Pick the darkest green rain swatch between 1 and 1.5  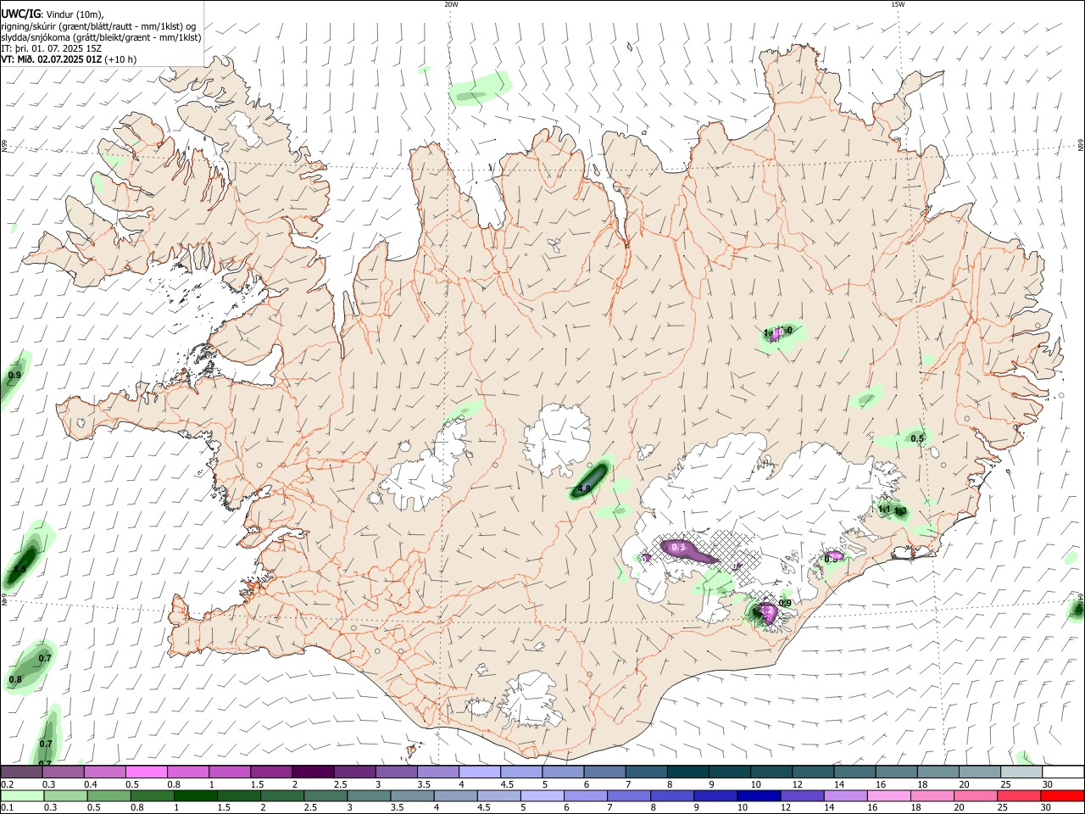194,795
